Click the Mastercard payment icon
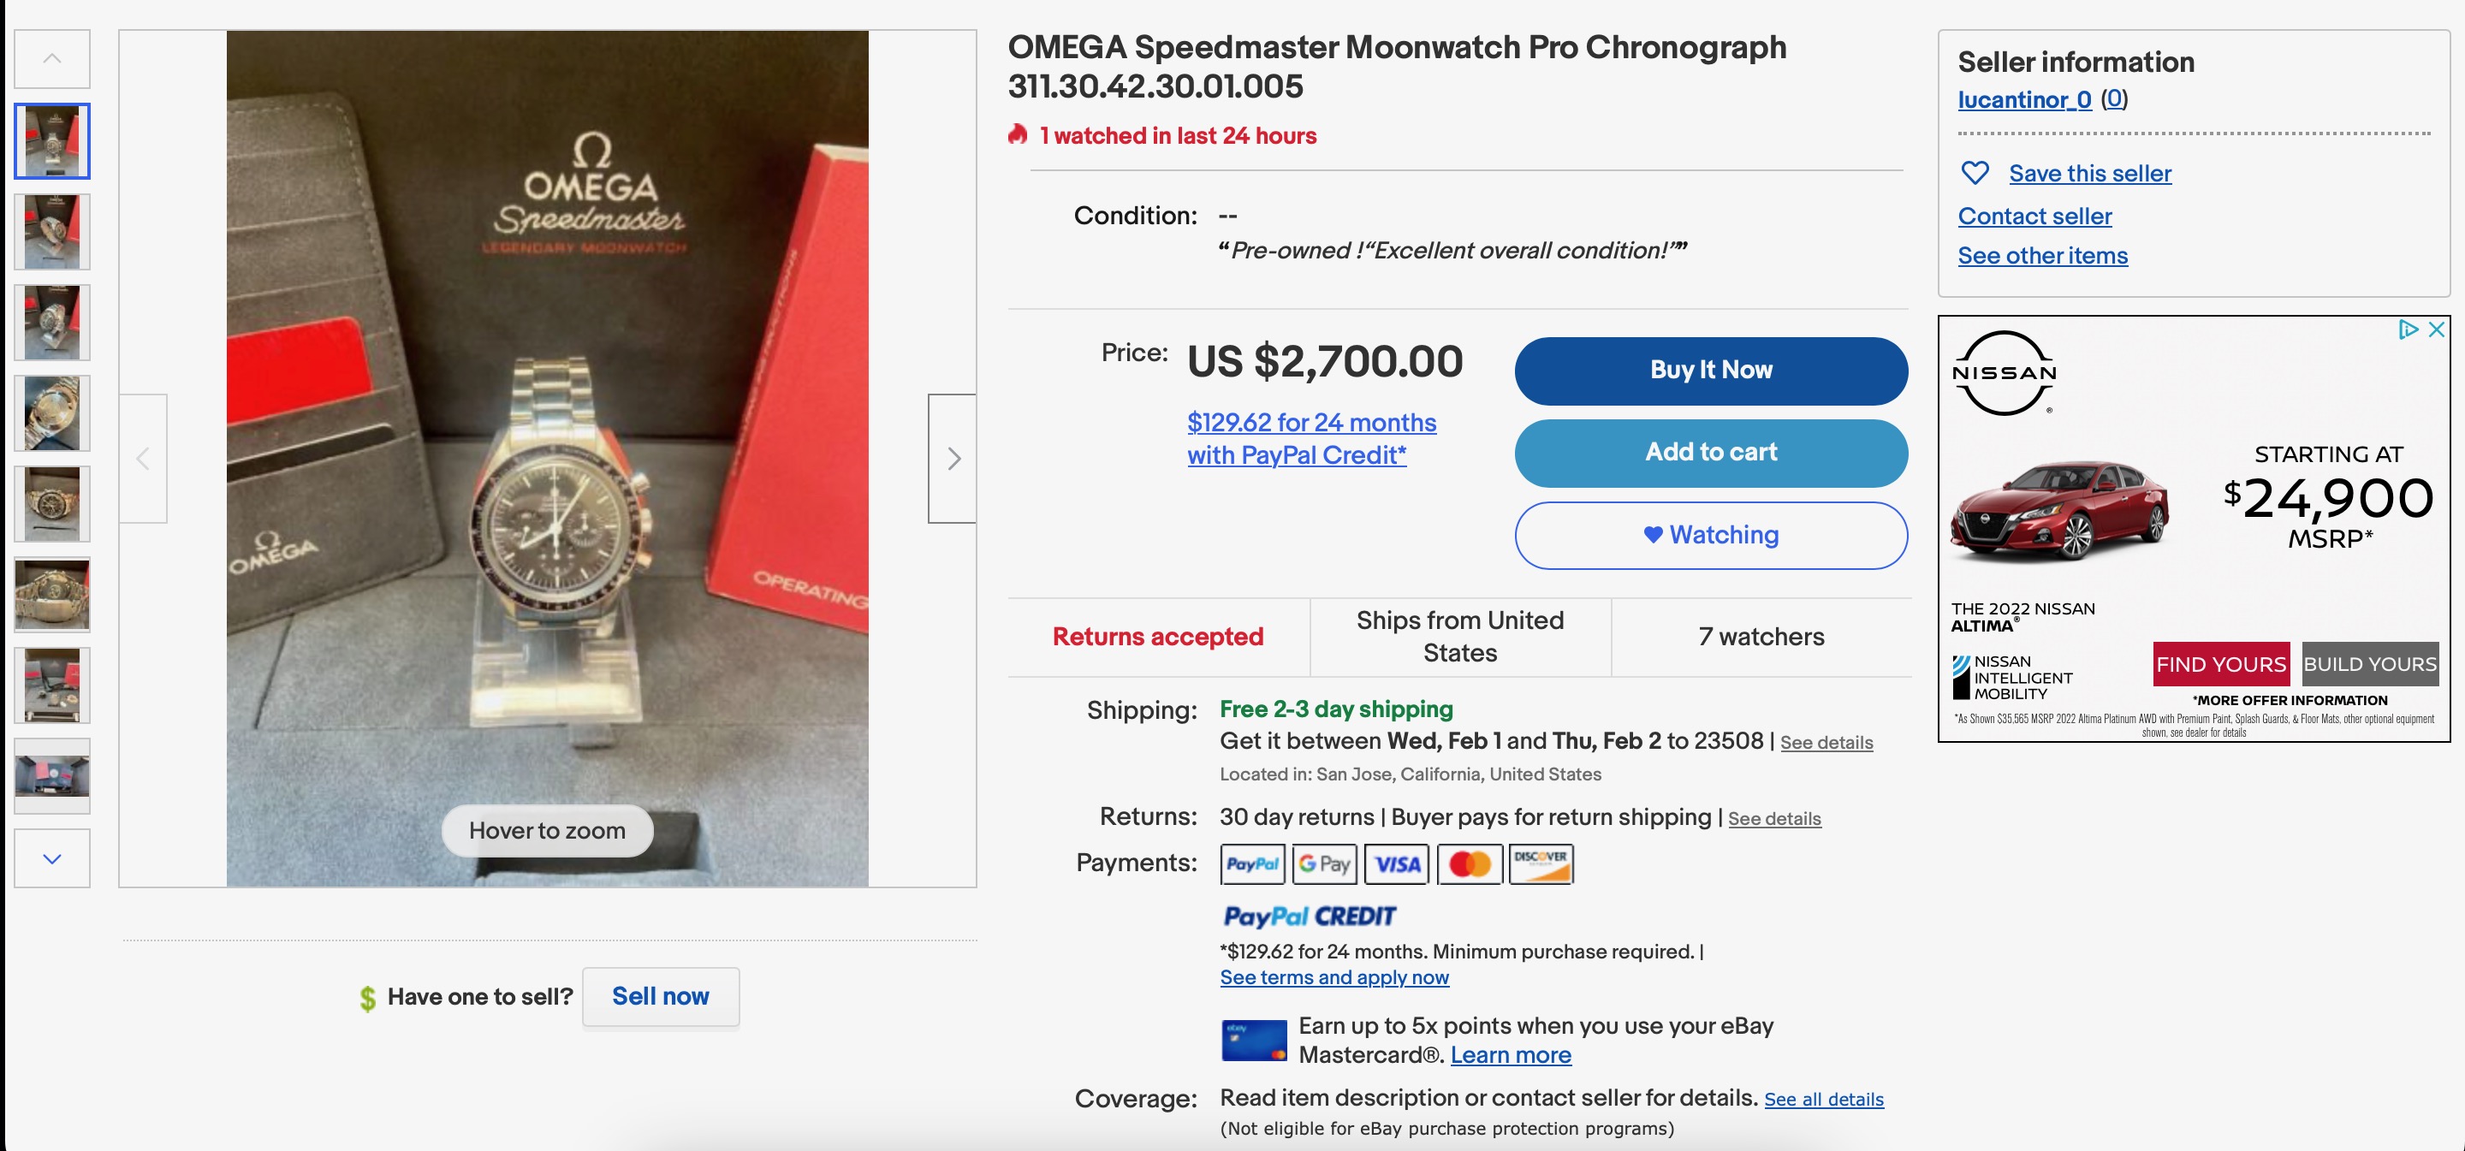 coord(1469,864)
